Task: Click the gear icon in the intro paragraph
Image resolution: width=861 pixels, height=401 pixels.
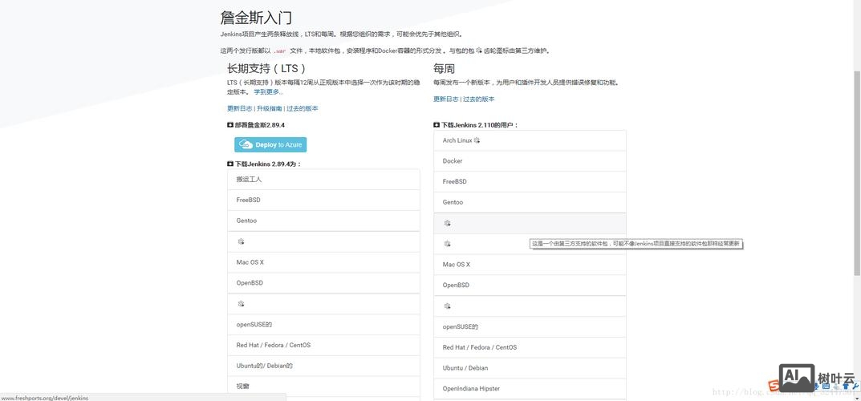Action: coord(478,51)
